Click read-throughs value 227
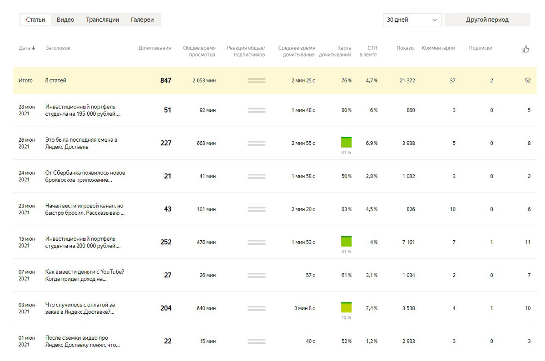The width and height of the screenshot is (545, 361). click(166, 143)
